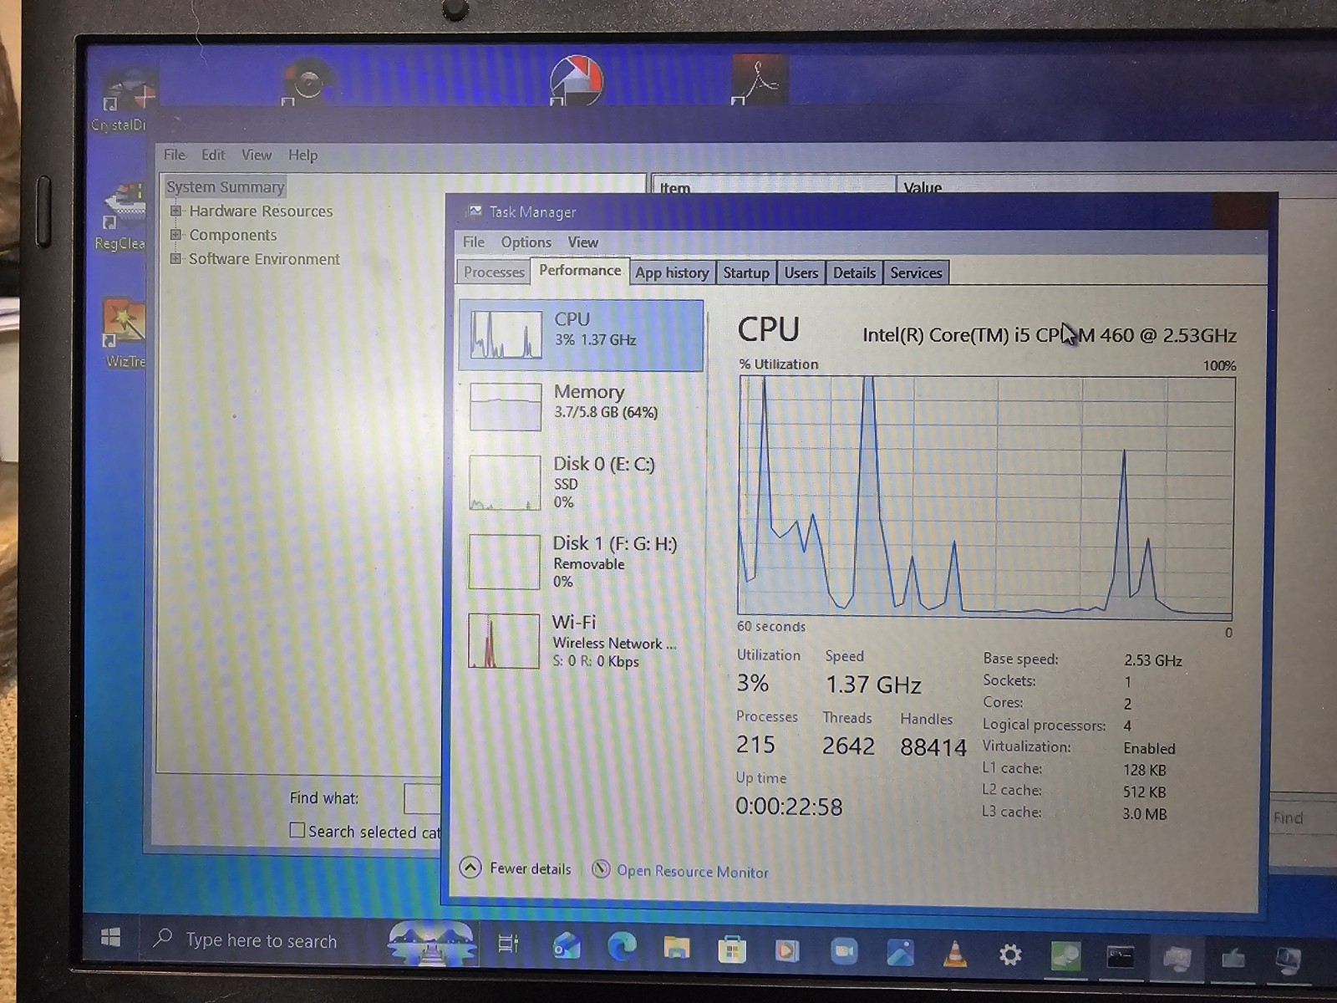Viewport: 1337px width, 1003px height.
Task: Switch to Task Manager taskbar icon
Action: click(1177, 958)
